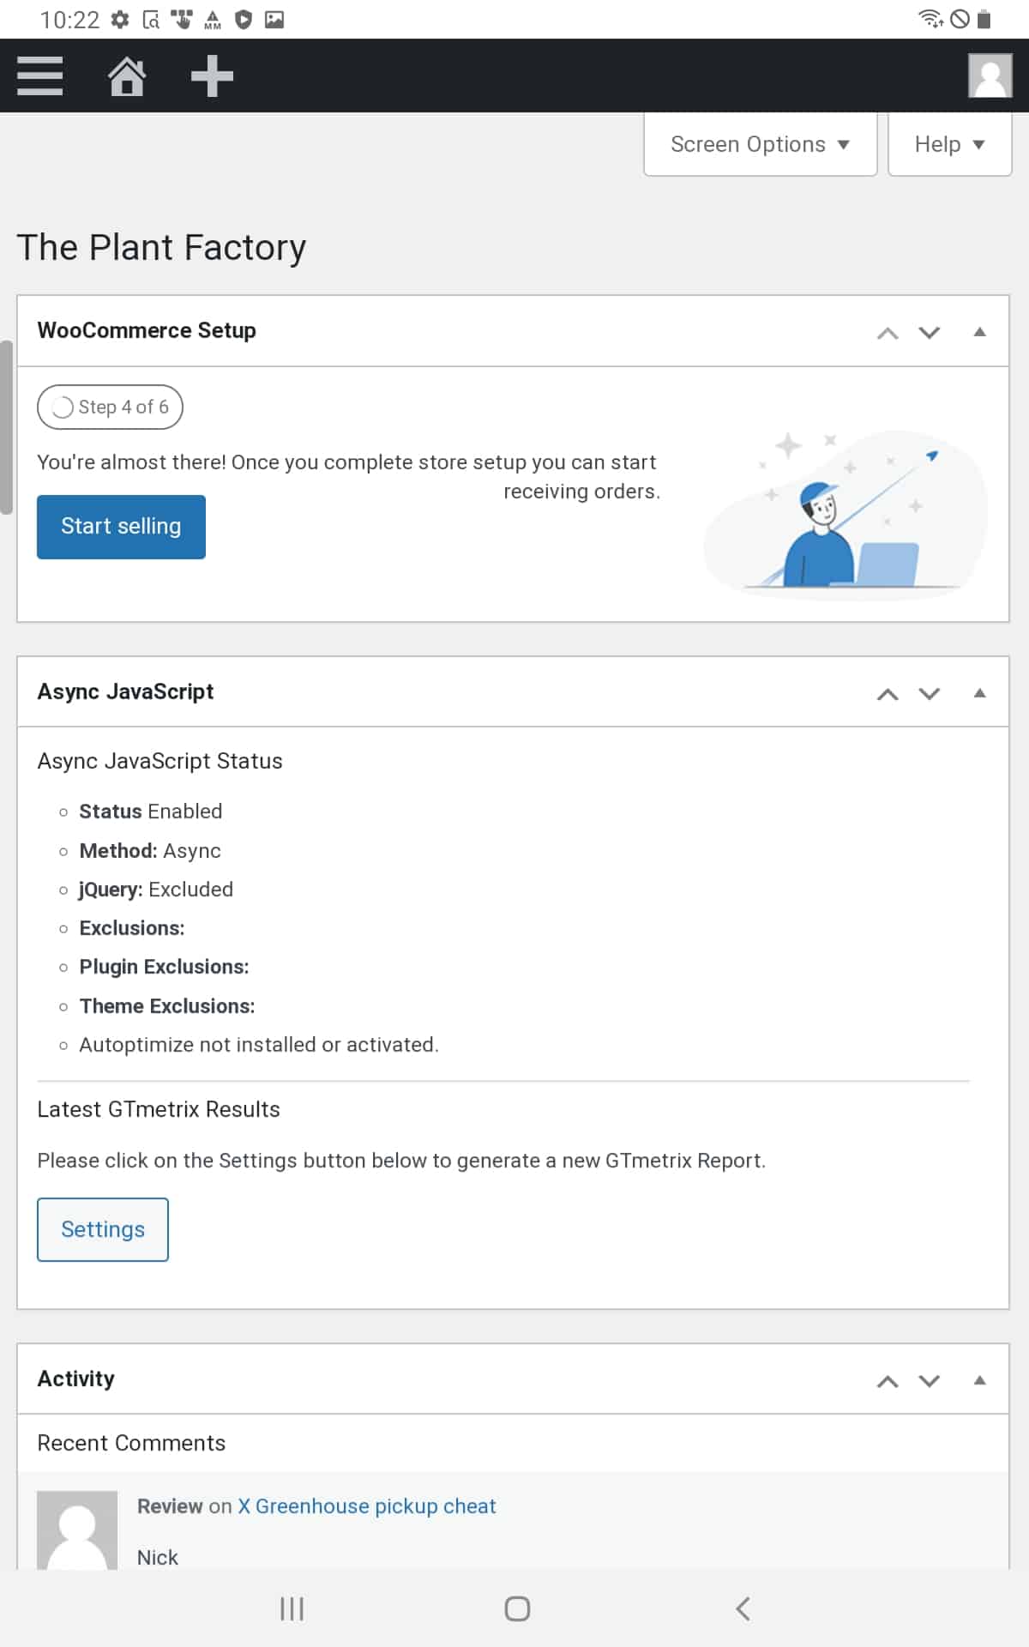1029x1647 pixels.
Task: Tap the Step 4 of 6 progress indicator
Action: click(x=110, y=407)
